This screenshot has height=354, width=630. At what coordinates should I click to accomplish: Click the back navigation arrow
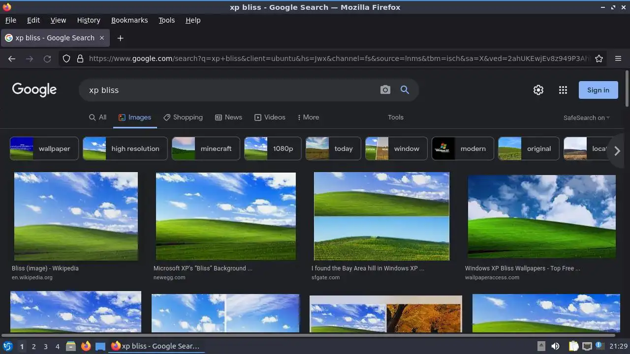point(12,59)
